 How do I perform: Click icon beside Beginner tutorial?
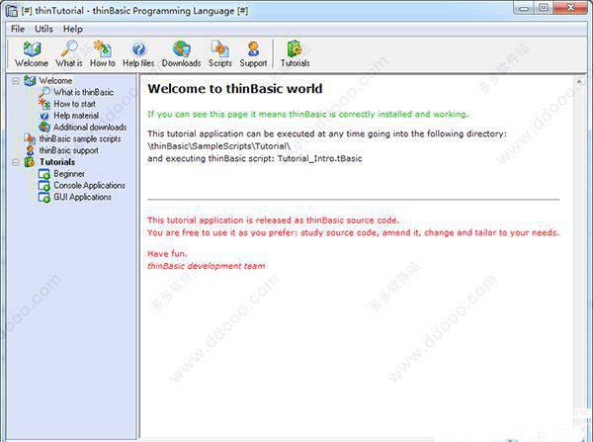[x=44, y=174]
